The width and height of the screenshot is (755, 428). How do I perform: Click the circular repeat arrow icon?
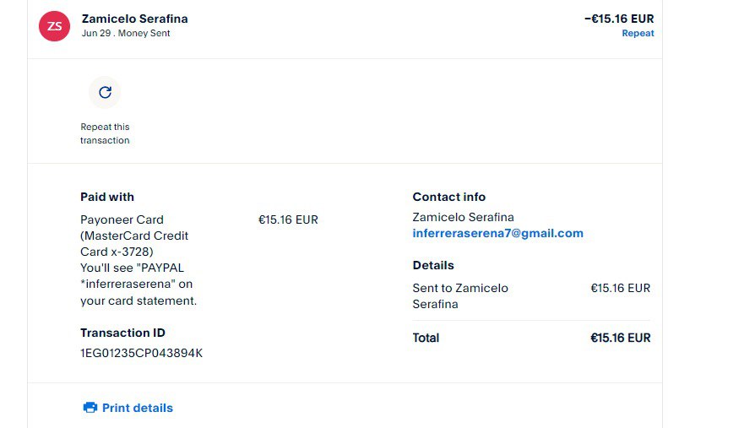point(105,93)
